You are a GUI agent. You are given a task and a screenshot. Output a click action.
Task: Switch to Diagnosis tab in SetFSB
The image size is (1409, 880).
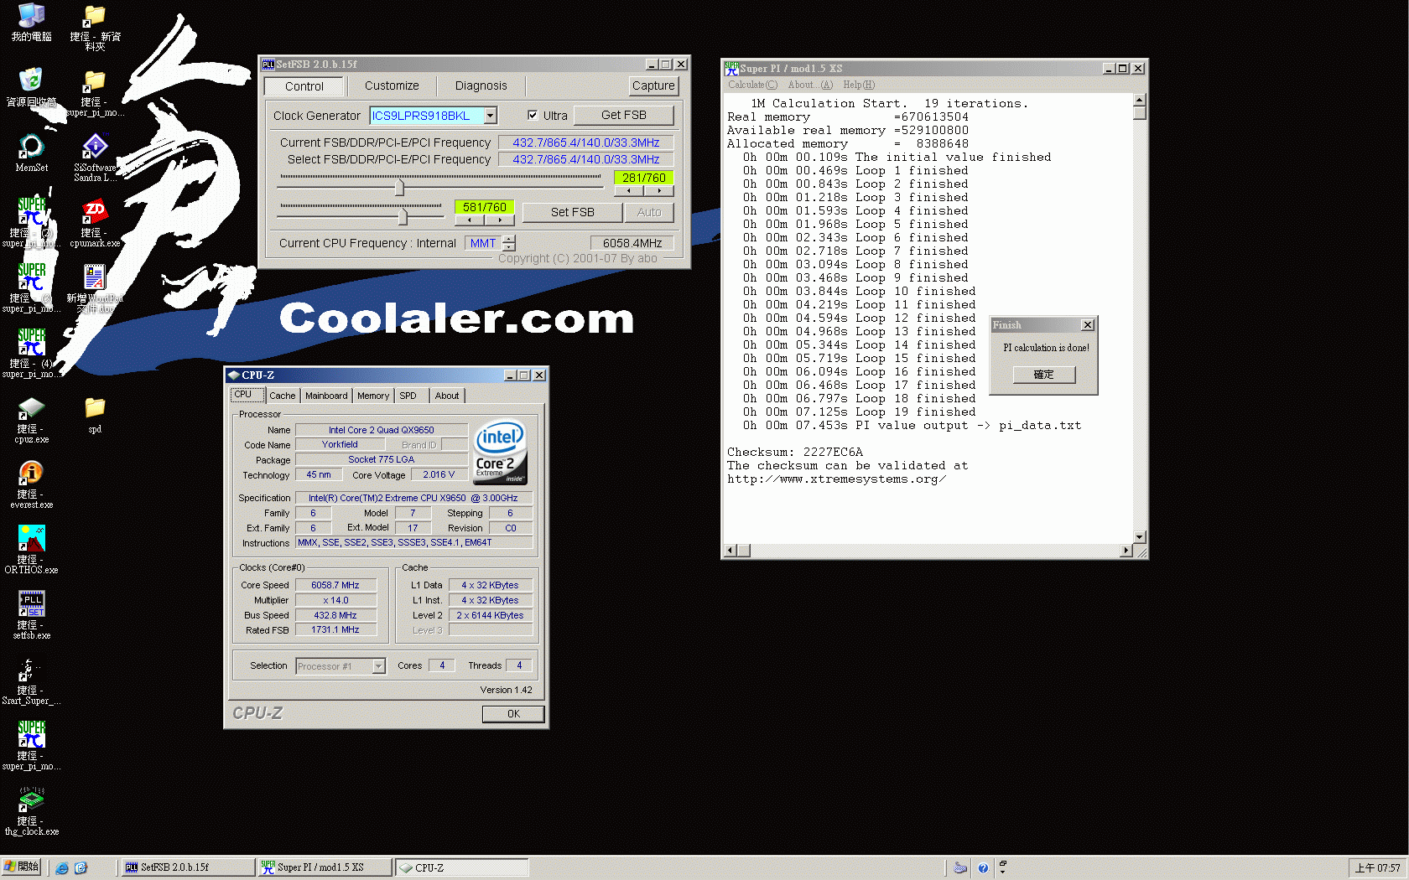(x=481, y=85)
